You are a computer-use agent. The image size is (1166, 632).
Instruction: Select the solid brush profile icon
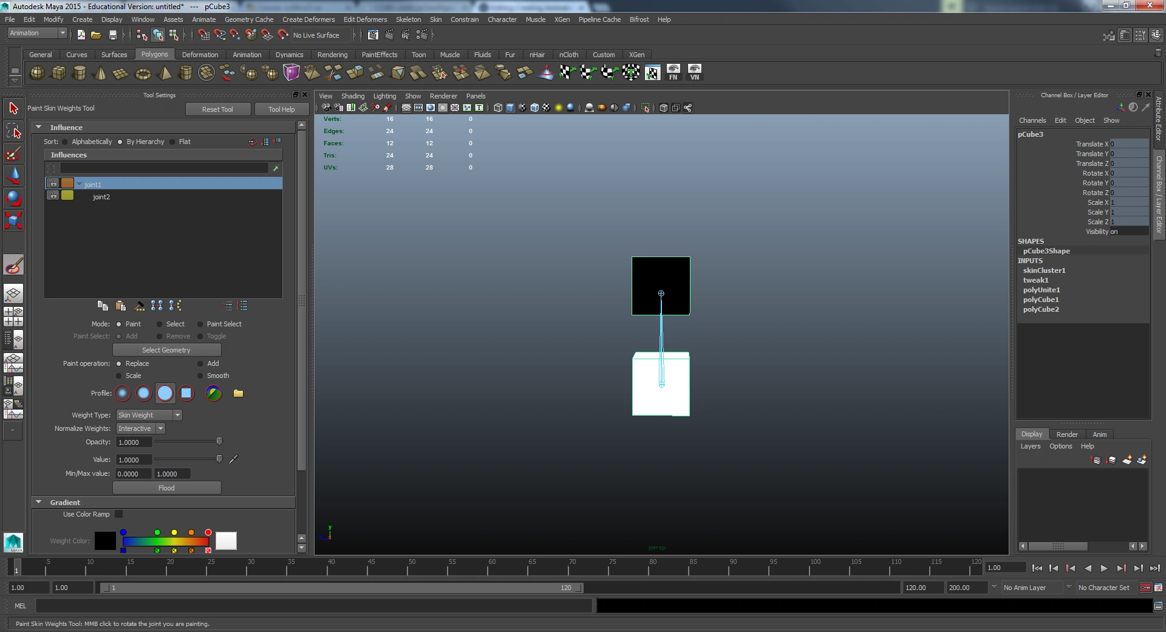(x=165, y=393)
